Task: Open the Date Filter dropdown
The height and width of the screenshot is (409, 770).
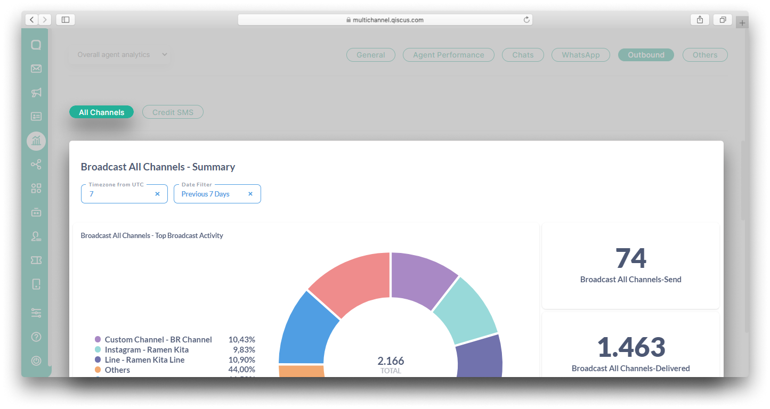Action: (x=217, y=194)
